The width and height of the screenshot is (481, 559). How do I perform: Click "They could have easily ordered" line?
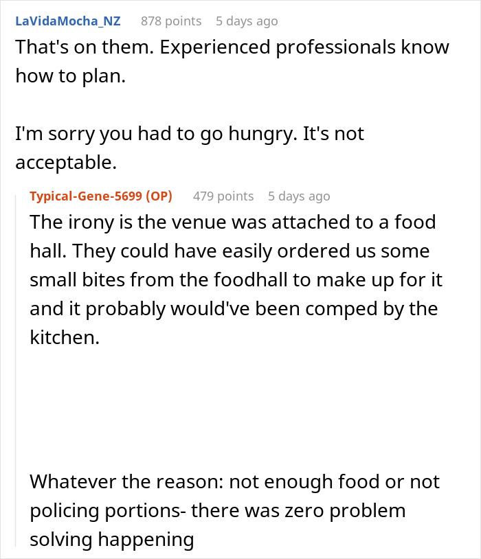tap(230, 251)
